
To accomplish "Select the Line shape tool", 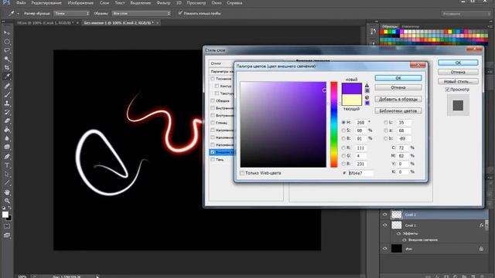I will point(7,183).
